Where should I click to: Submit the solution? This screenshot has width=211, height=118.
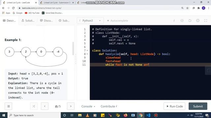point(198,106)
